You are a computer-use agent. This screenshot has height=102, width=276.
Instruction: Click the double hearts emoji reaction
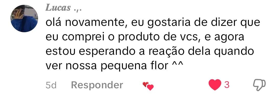tap(148, 86)
